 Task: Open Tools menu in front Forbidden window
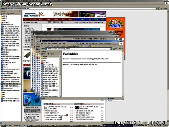tap(60, 44)
